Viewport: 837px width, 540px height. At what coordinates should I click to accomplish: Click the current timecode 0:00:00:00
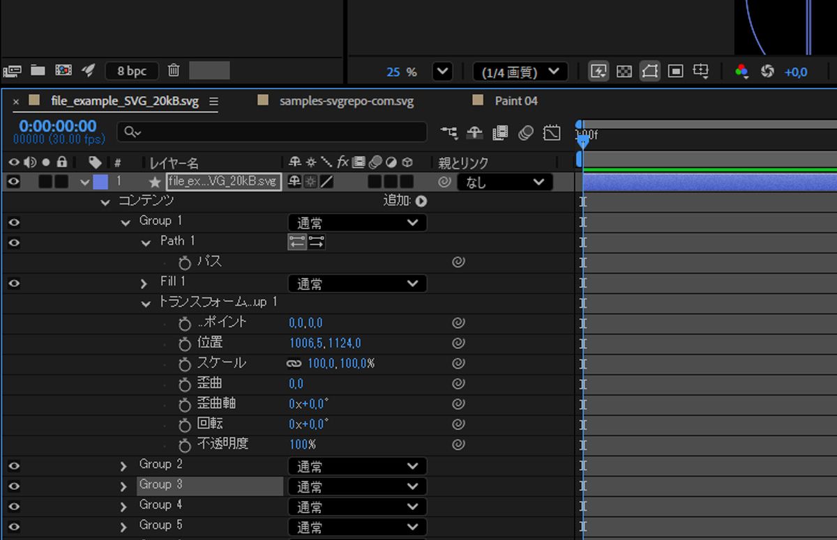click(58, 126)
